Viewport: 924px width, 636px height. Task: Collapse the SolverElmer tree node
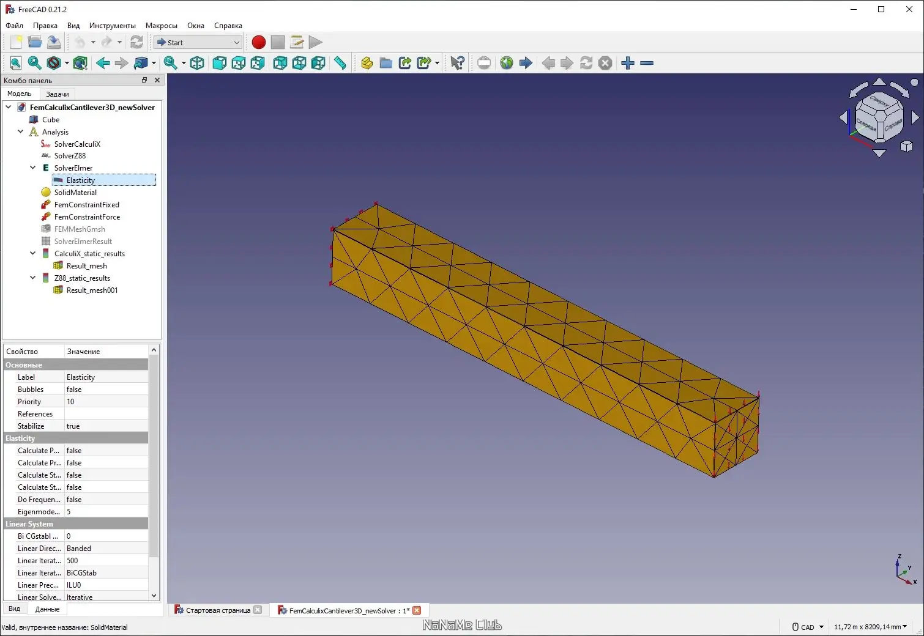[x=33, y=168]
